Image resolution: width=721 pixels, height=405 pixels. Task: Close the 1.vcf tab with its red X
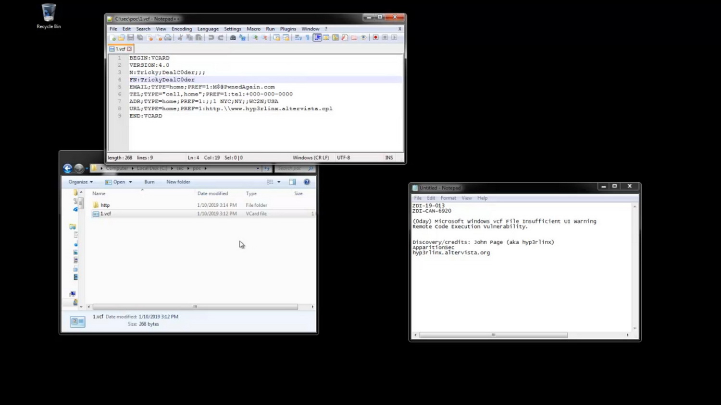129,49
